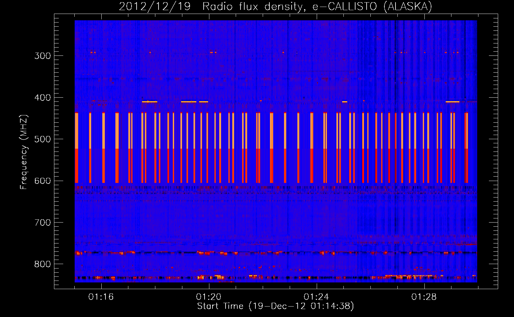Click the 'Start Time (19-Dec-12 01:14:38)' label

tap(275, 306)
